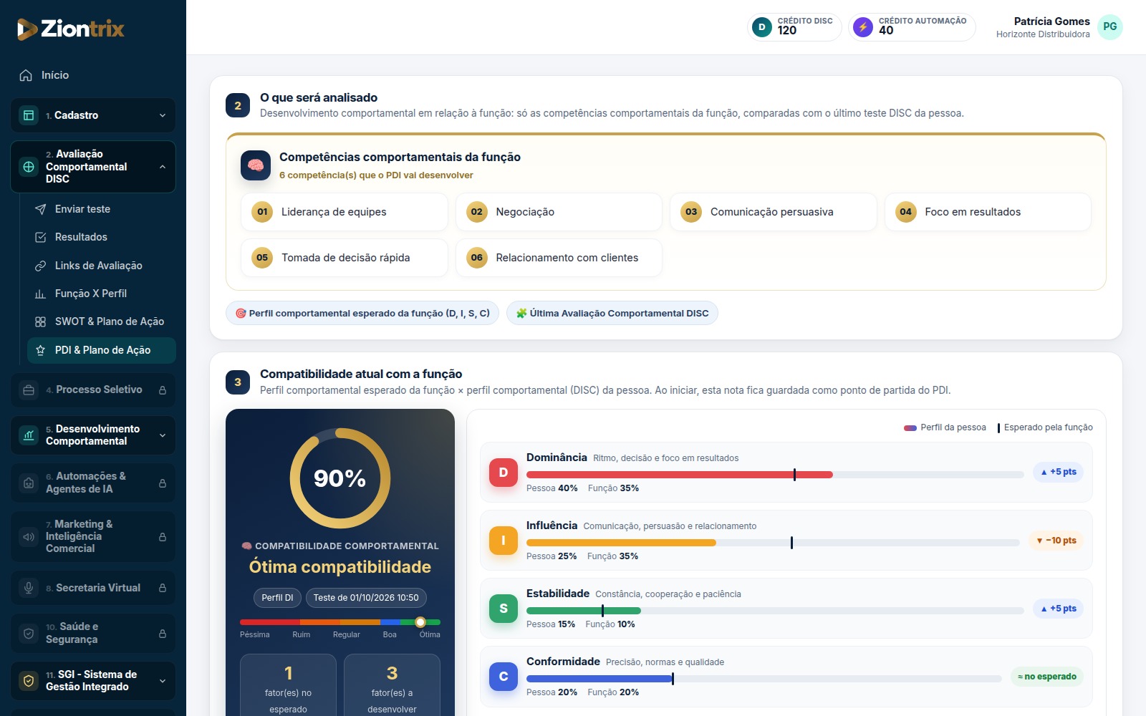Open Enviar teste in the sidebar

pos(102,209)
